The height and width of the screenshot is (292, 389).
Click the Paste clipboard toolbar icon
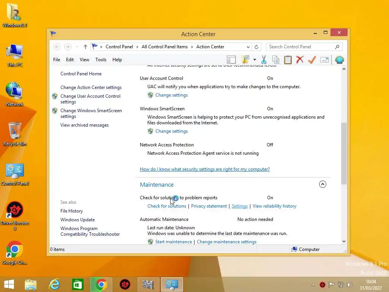pos(288,60)
